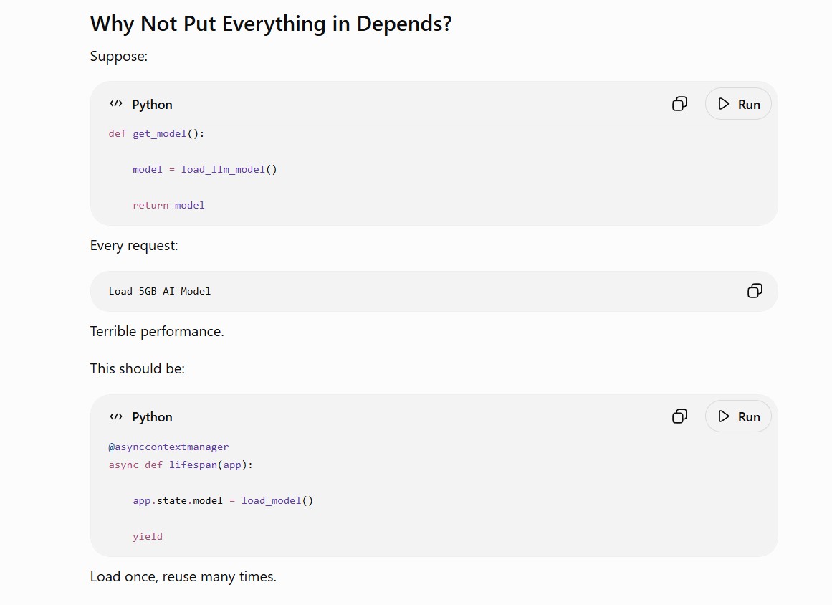The image size is (832, 605).
Task: Copy the 'Load 5GB AI Model' text block
Action: (x=755, y=291)
